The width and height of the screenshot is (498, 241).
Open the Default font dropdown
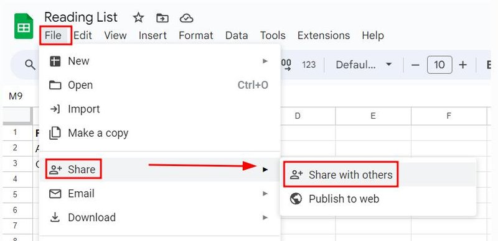[364, 65]
